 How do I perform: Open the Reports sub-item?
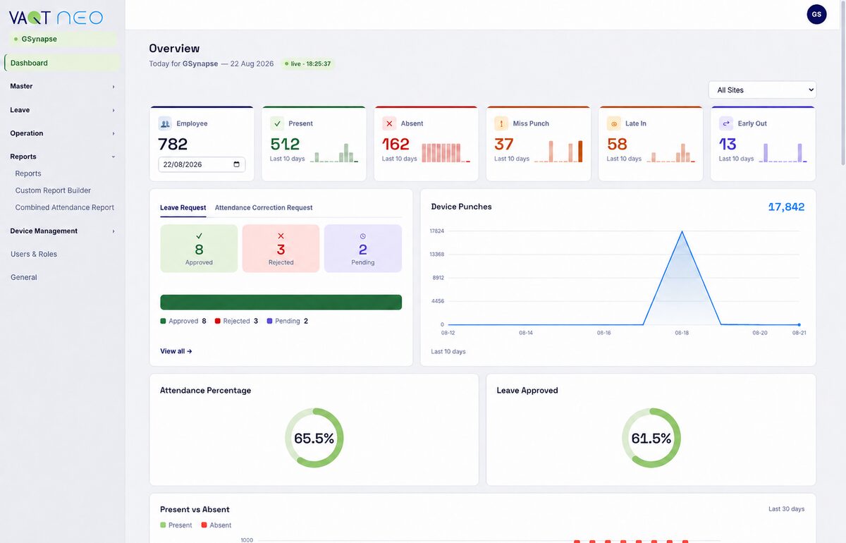tap(28, 173)
